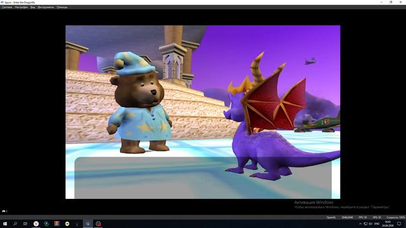Viewport: 406px width, 228px height.
Task: Open Task View on the taskbar
Action: coord(25,224)
